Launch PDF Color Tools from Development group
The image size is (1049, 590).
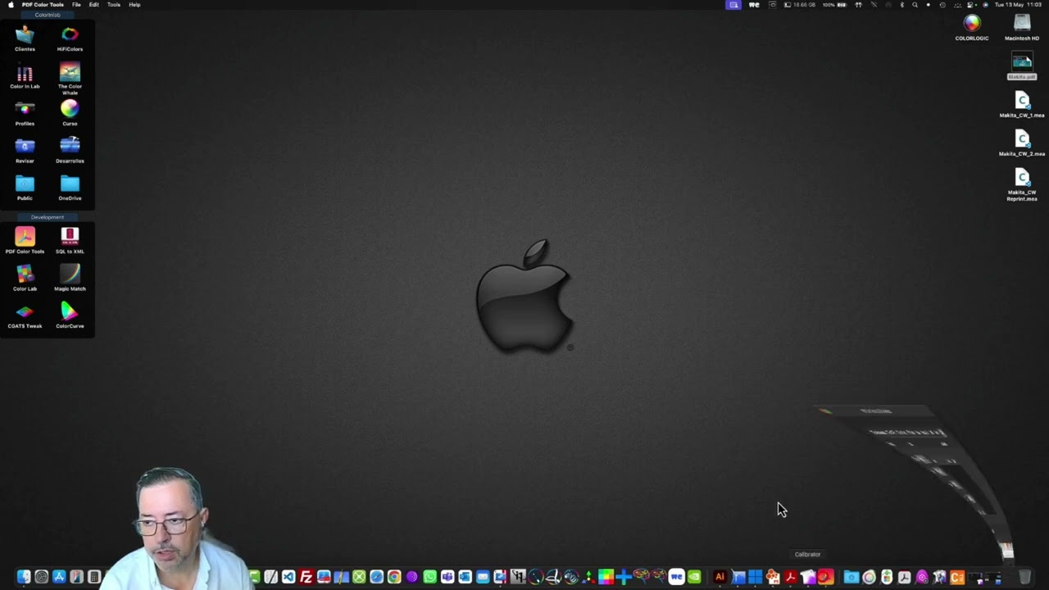point(25,240)
